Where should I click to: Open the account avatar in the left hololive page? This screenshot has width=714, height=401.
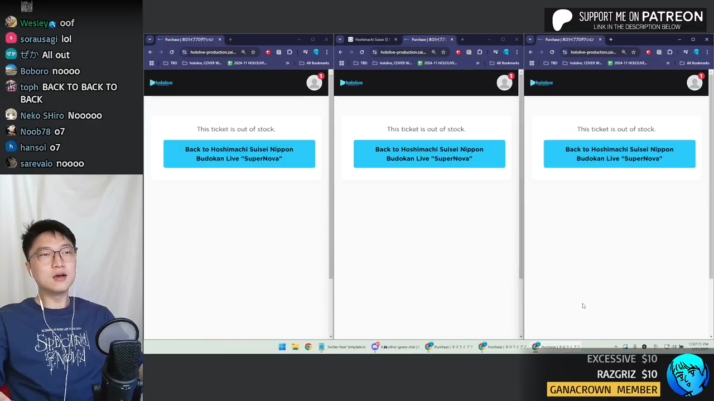(x=314, y=82)
